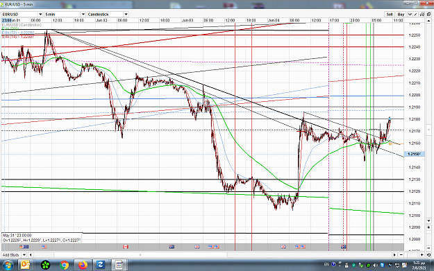Image resolution: width=434 pixels, height=271 pixels.
Task: Click the time scroll left arrow
Action: click(31, 254)
